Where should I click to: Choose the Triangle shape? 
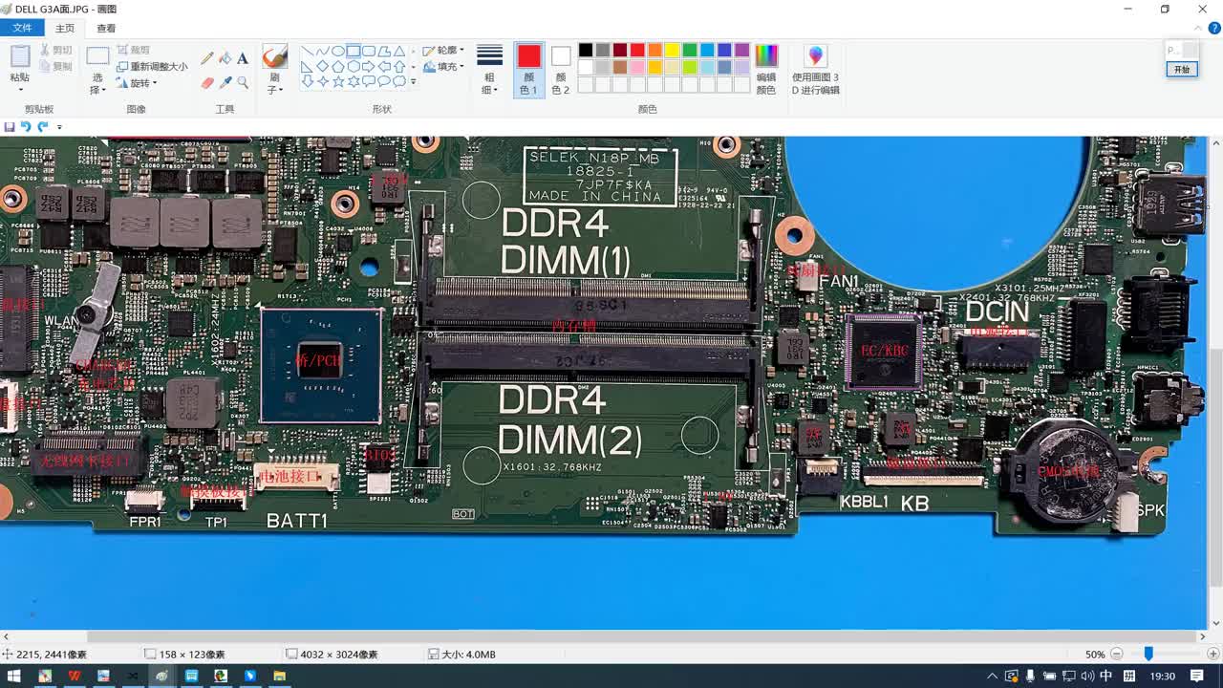(x=399, y=51)
